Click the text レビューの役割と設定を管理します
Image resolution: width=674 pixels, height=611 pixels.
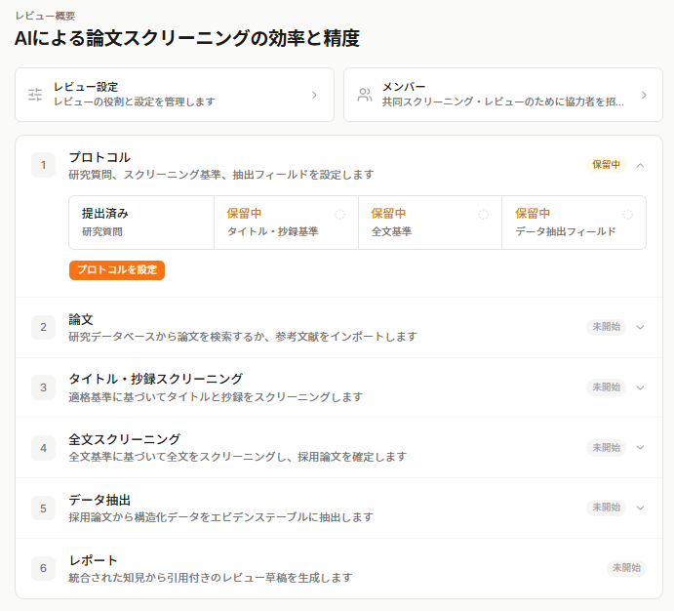(x=134, y=102)
